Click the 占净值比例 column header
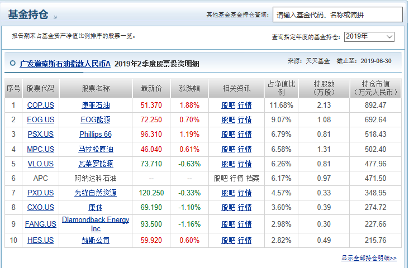 (281, 88)
